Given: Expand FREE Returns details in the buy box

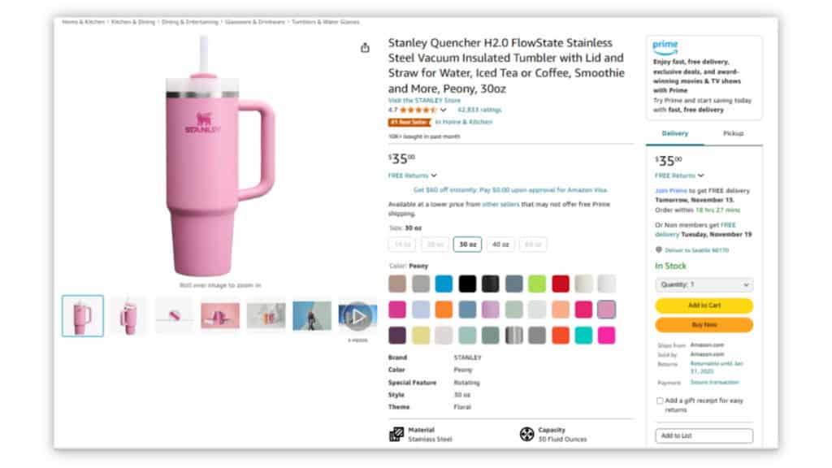Looking at the screenshot, I should 678,175.
